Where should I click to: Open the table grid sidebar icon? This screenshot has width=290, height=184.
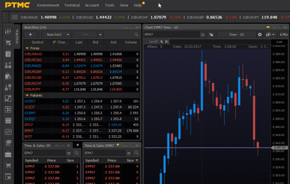[8, 121]
